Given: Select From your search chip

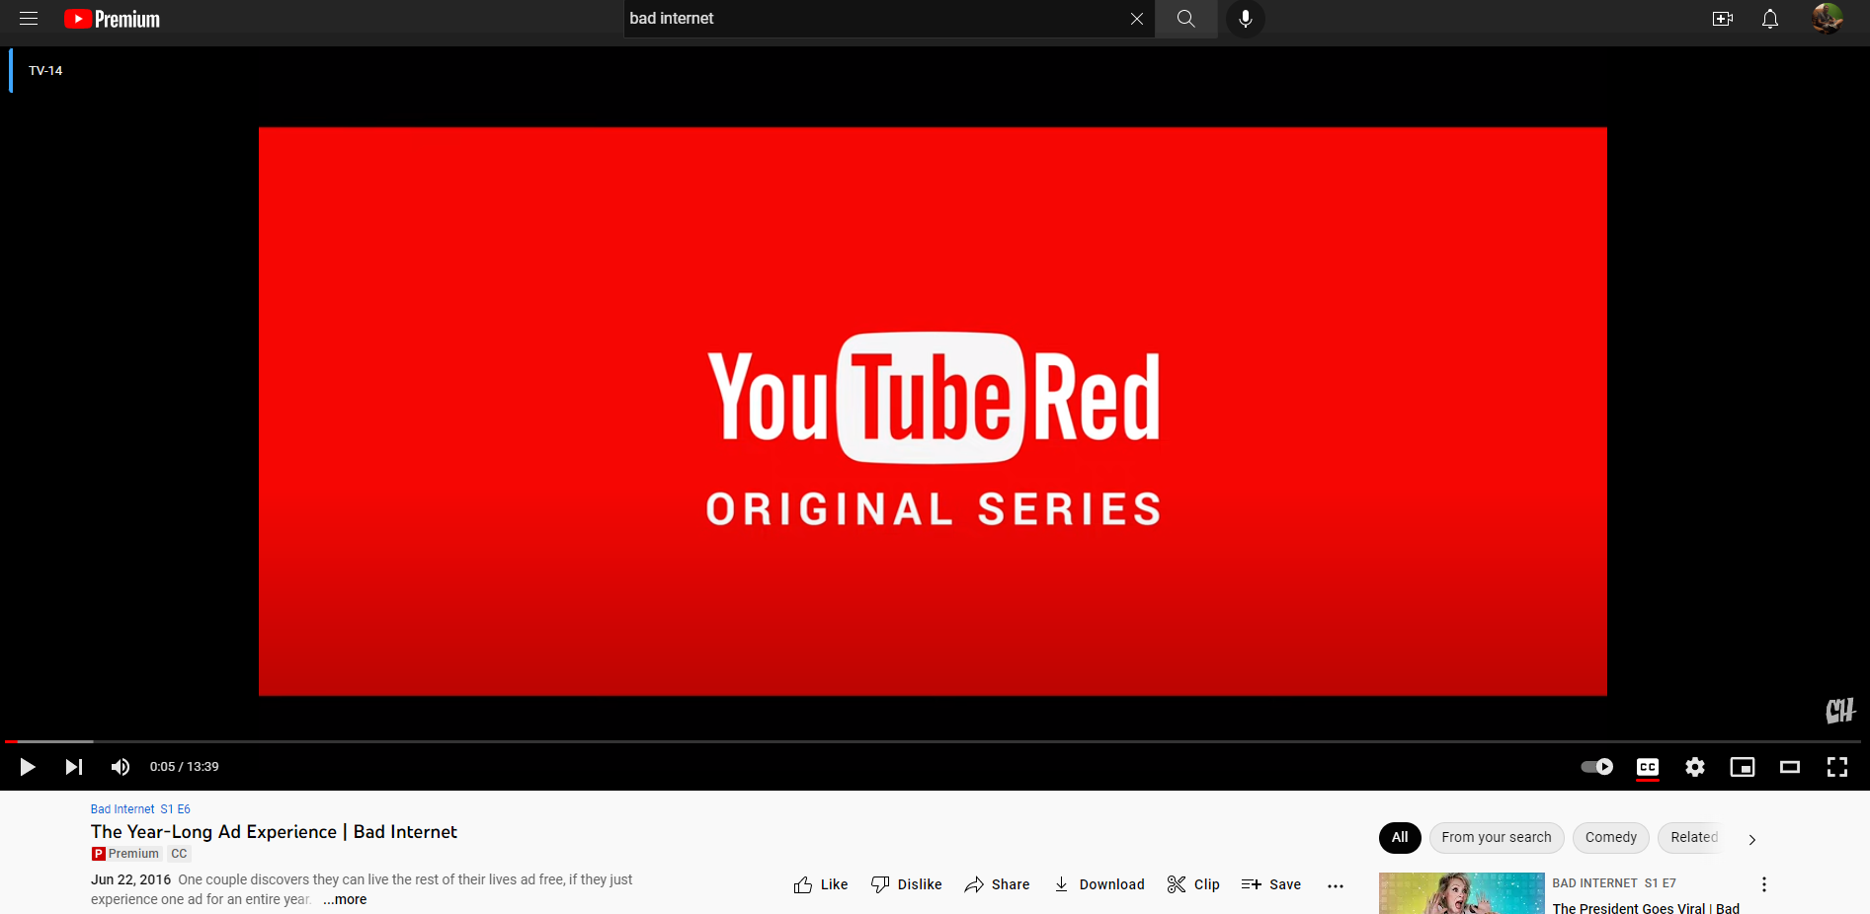Looking at the screenshot, I should pyautogui.click(x=1497, y=837).
